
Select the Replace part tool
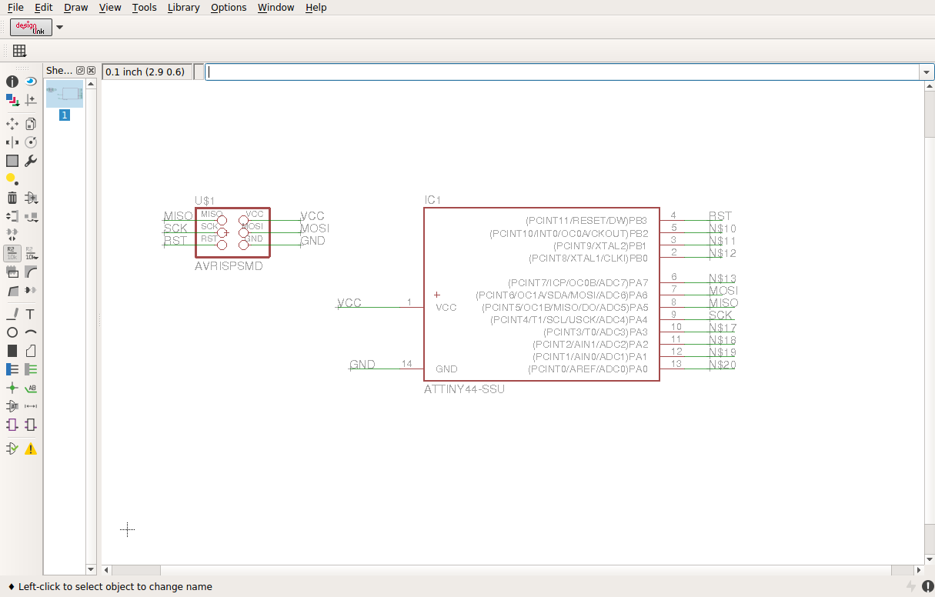(31, 216)
